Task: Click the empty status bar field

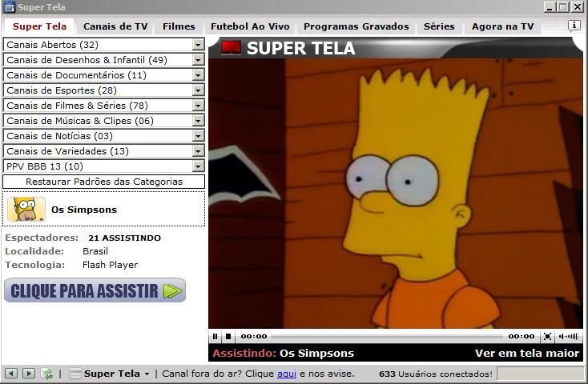Action: (542, 374)
